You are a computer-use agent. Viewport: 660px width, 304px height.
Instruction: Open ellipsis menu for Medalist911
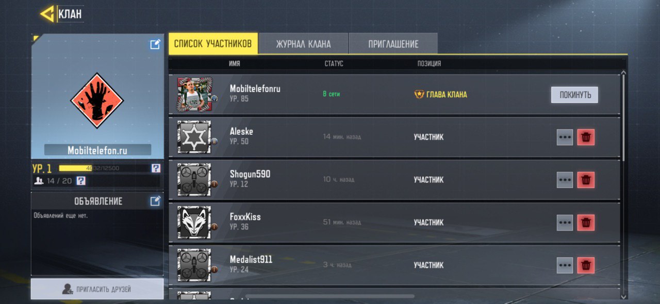click(565, 265)
